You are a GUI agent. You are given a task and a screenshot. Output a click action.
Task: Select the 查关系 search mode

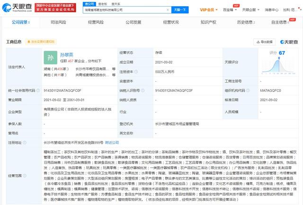tap(112, 2)
